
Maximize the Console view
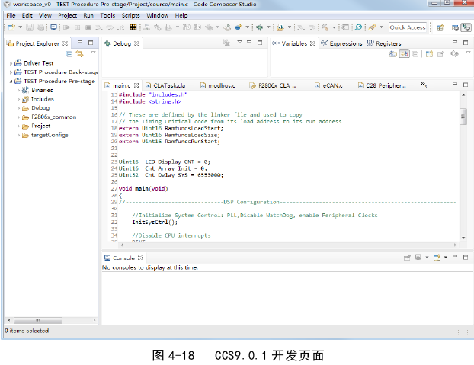tap(466, 258)
